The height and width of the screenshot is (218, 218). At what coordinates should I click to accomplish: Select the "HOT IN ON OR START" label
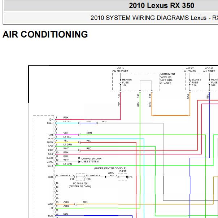click(120, 70)
